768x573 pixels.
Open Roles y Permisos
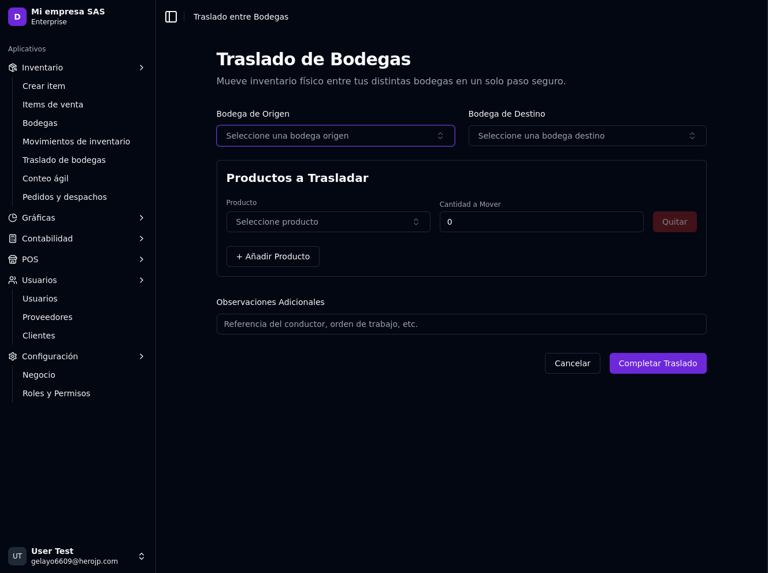tap(56, 393)
